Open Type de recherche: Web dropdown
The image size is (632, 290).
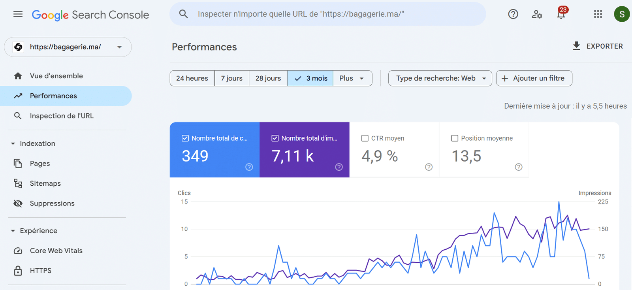coord(440,78)
